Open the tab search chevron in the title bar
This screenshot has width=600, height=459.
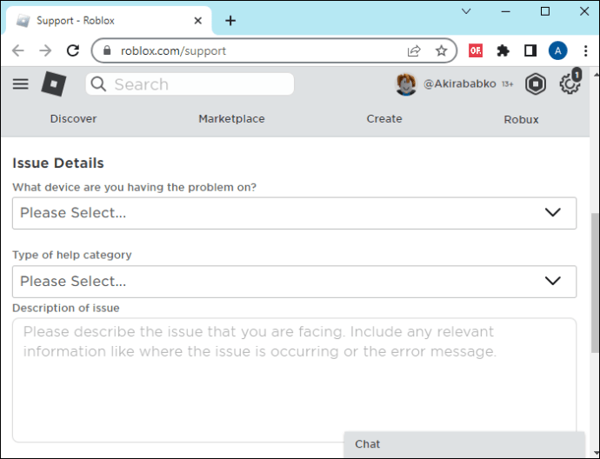point(466,11)
